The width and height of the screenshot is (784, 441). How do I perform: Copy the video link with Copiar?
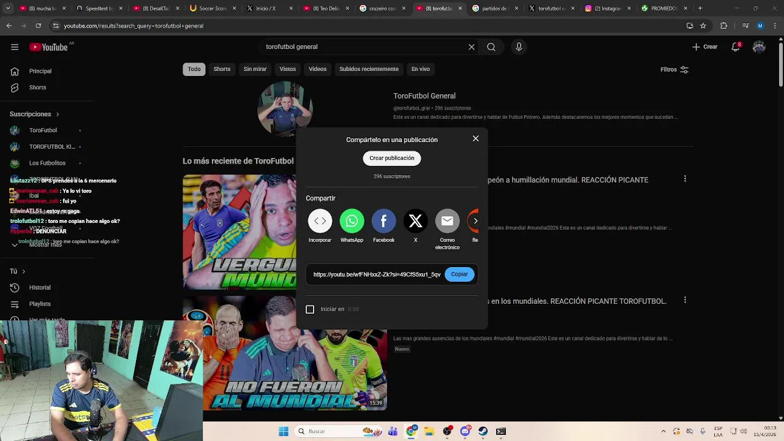(x=459, y=274)
